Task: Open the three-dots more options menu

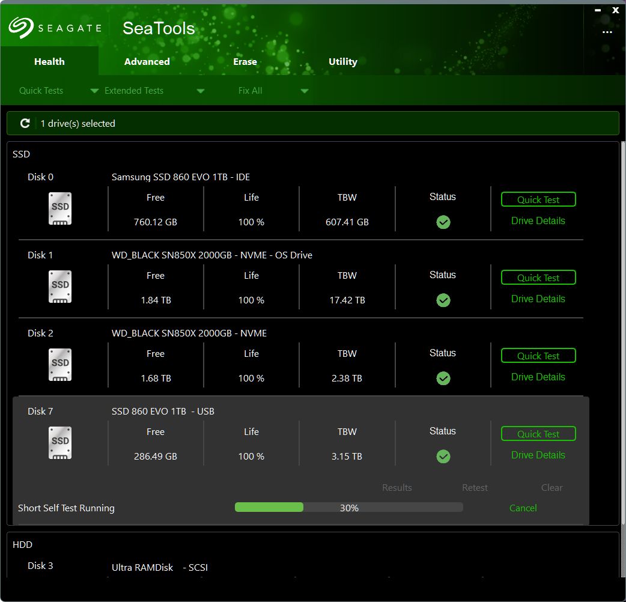Action: point(607,32)
